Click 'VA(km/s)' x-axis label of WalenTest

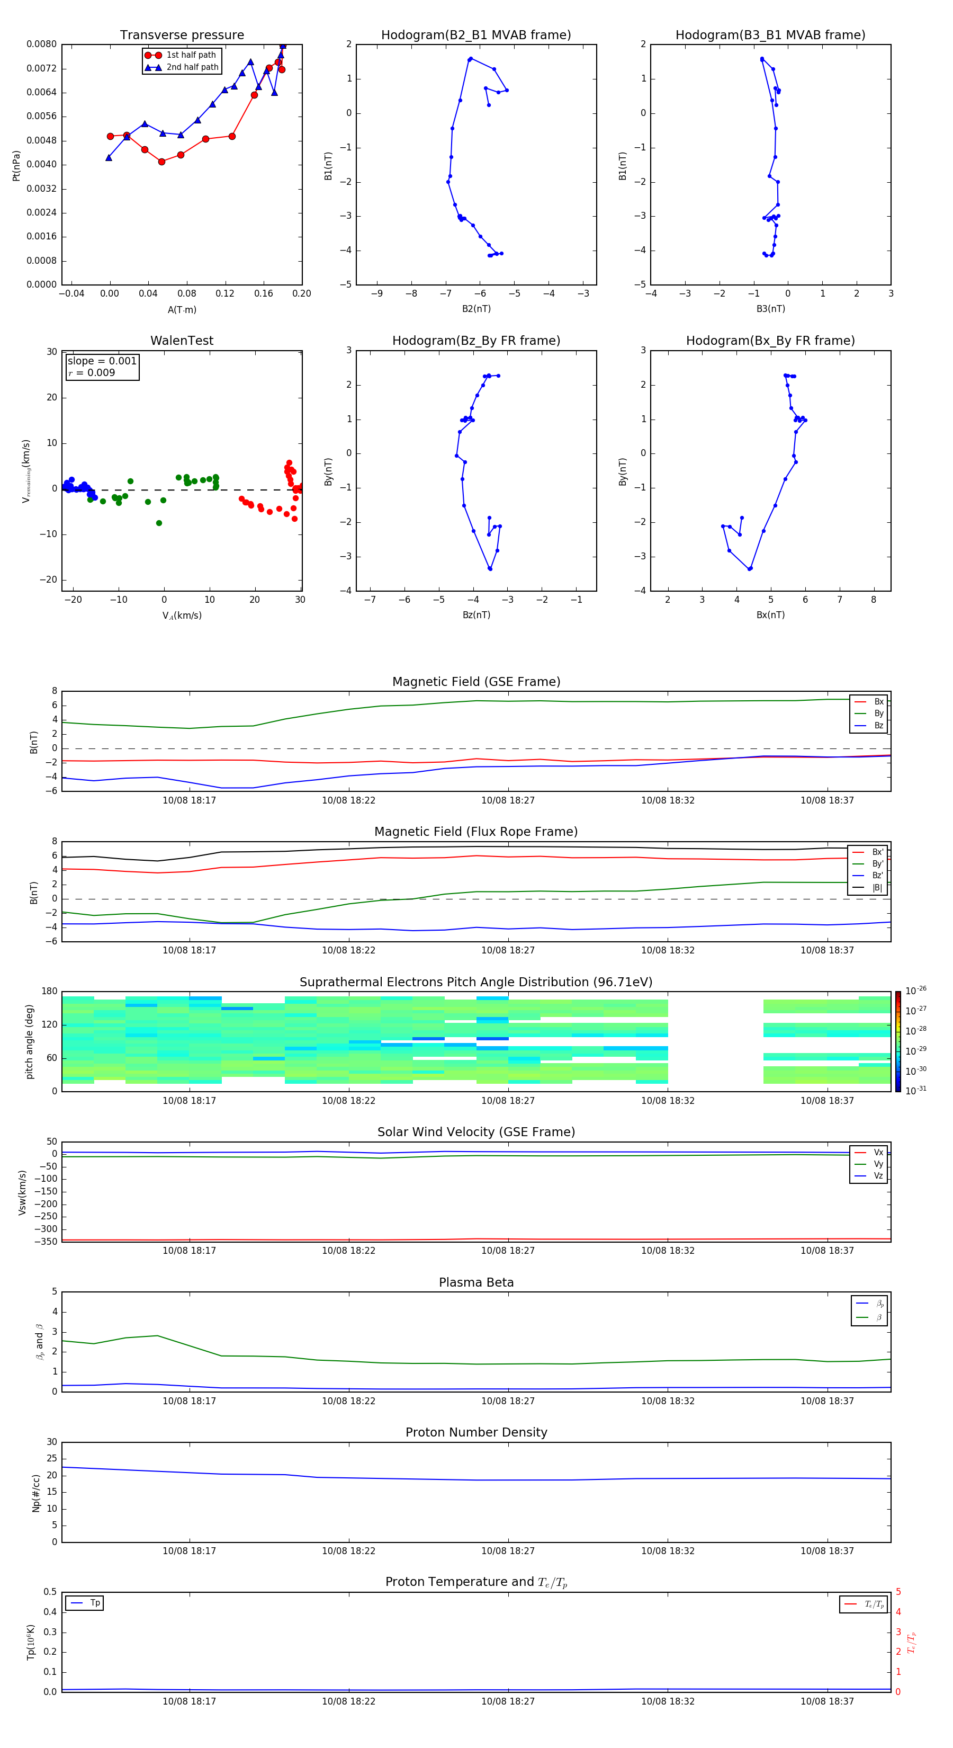coord(182,616)
